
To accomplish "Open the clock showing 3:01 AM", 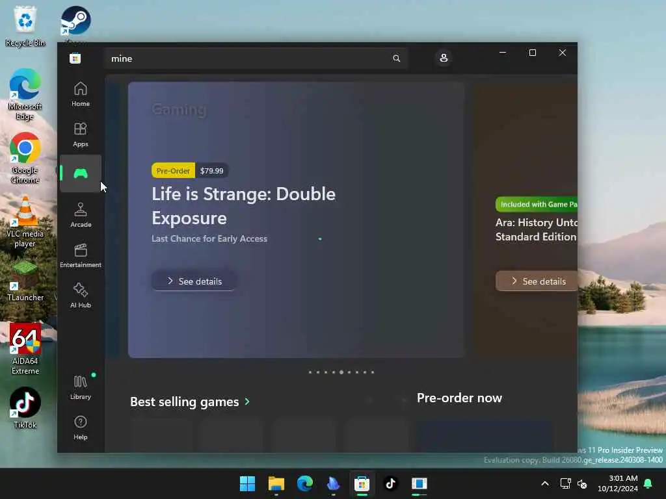I will coord(618,483).
